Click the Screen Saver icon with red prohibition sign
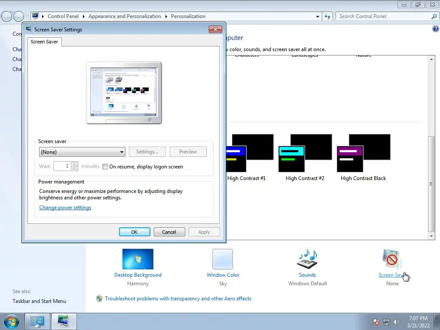440x330 pixels. pyautogui.click(x=392, y=259)
